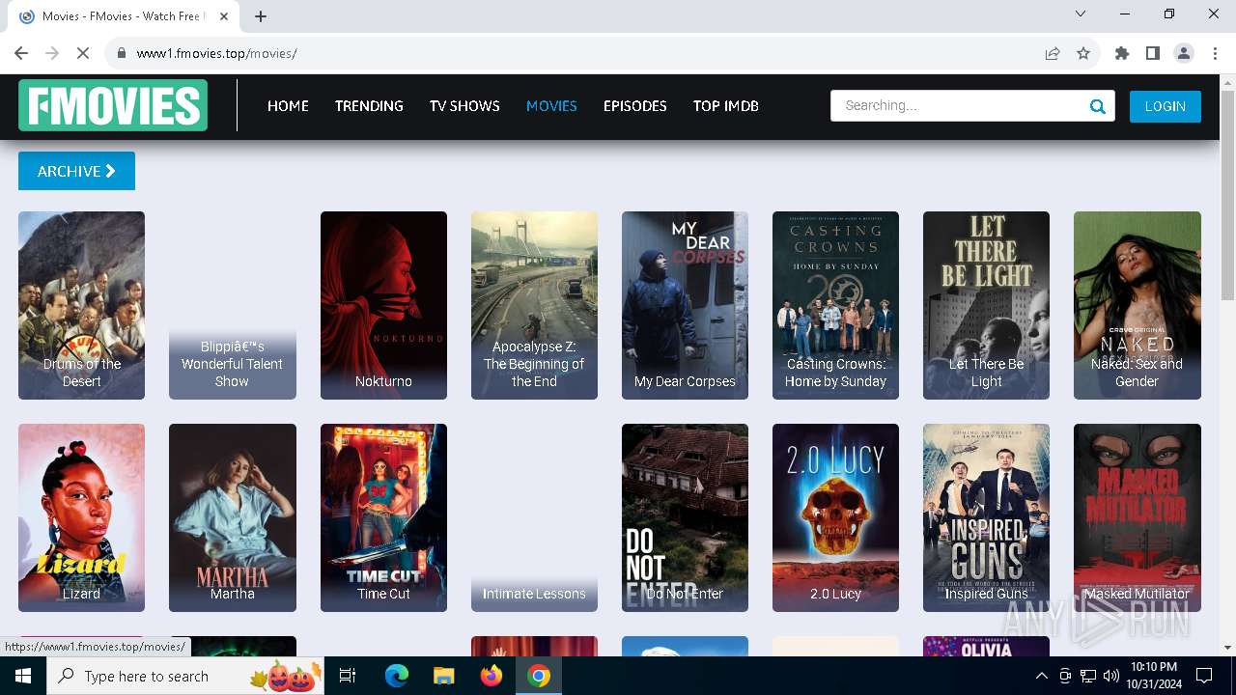Click the search magnifier icon

tap(1097, 106)
